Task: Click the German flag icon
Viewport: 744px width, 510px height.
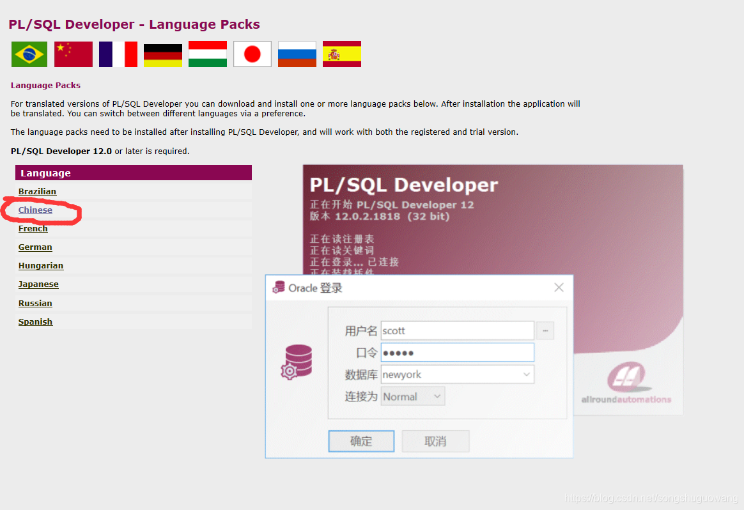Action: click(x=163, y=55)
